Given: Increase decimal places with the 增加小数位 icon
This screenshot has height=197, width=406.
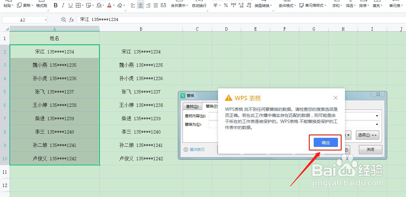Looking at the screenshot, I should click(241, 5).
